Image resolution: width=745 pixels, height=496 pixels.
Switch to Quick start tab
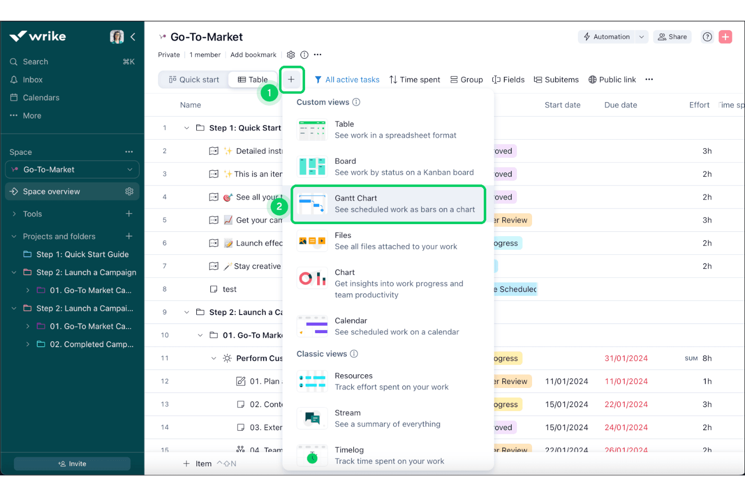coord(194,79)
